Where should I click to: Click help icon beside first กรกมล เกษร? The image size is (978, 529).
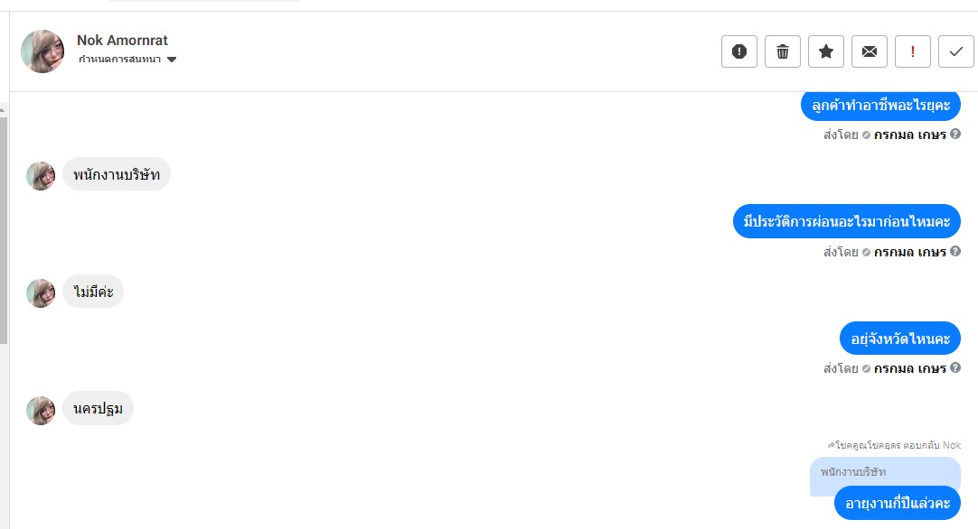coord(955,135)
